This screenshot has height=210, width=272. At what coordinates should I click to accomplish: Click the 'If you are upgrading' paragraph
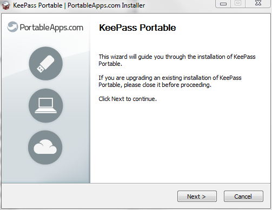point(170,81)
